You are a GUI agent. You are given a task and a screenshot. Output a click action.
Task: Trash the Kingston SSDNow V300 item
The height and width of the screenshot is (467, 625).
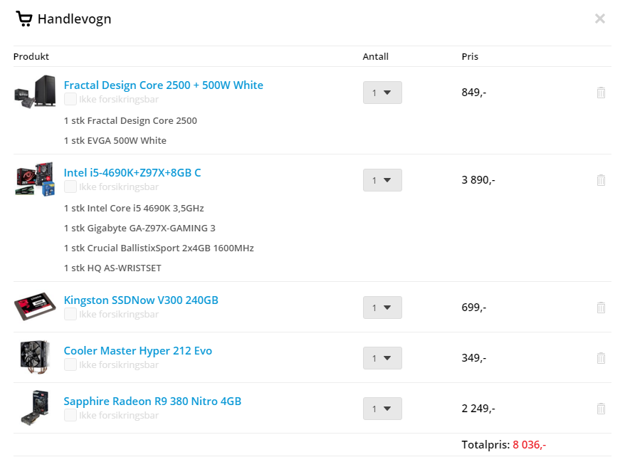601,308
